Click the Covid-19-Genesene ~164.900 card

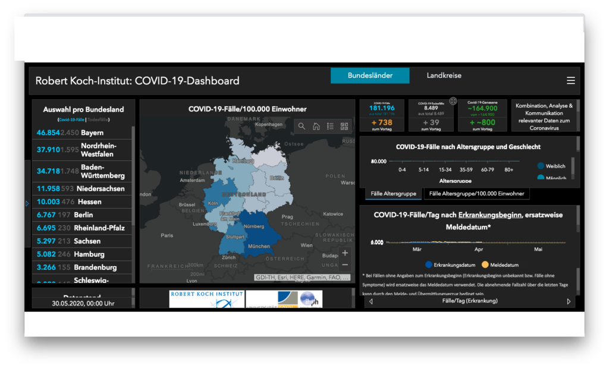coord(482,108)
